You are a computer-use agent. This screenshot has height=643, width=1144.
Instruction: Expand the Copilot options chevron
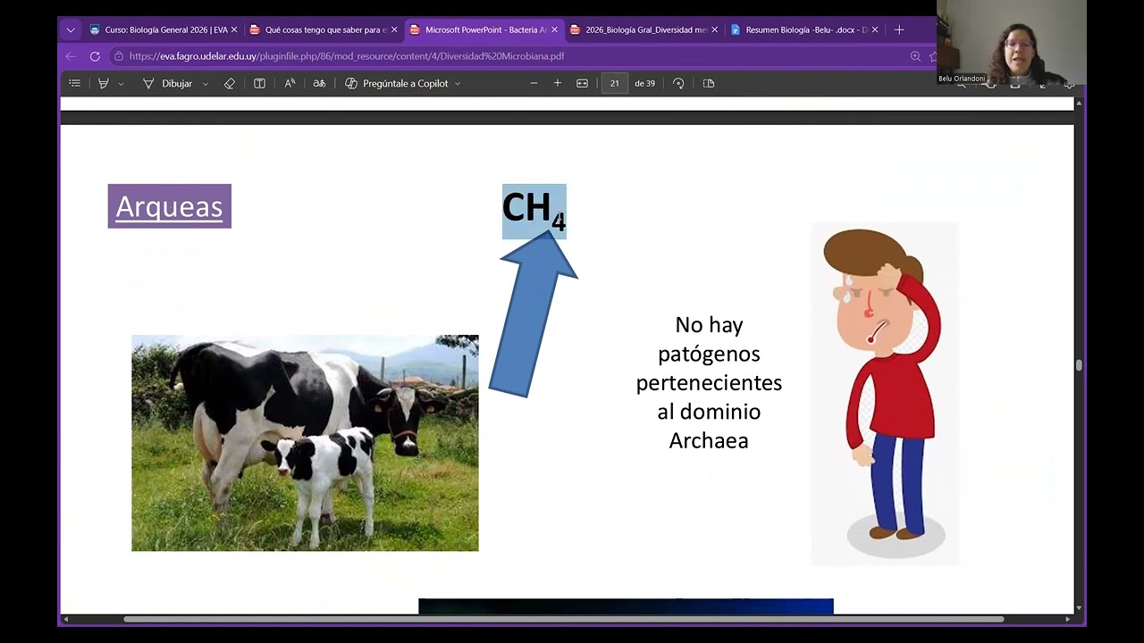click(x=458, y=83)
